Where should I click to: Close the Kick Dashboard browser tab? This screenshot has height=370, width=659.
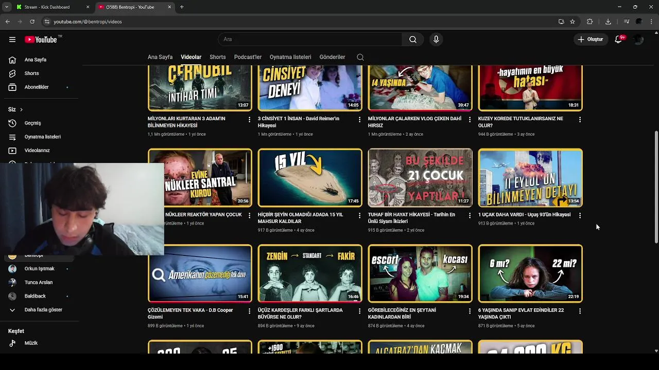pos(88,7)
